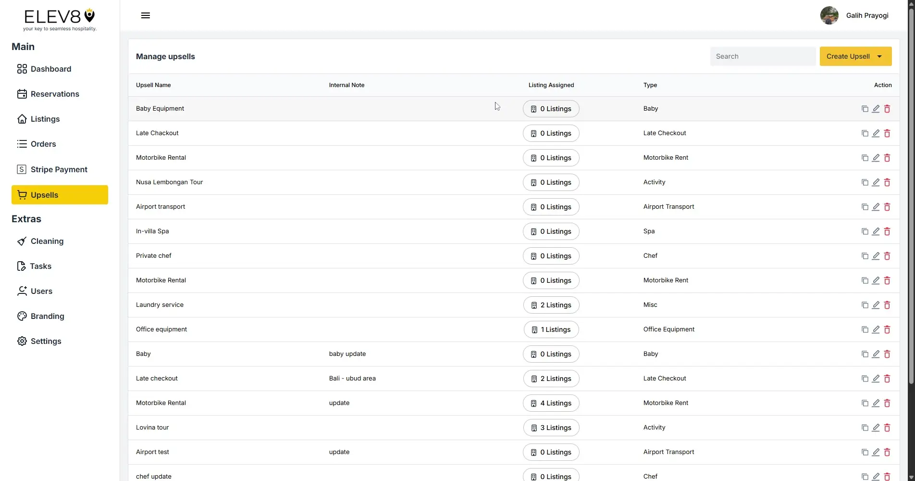Screen dimensions: 915x481
Task: Select the Upsells cart icon
Action: tap(22, 194)
